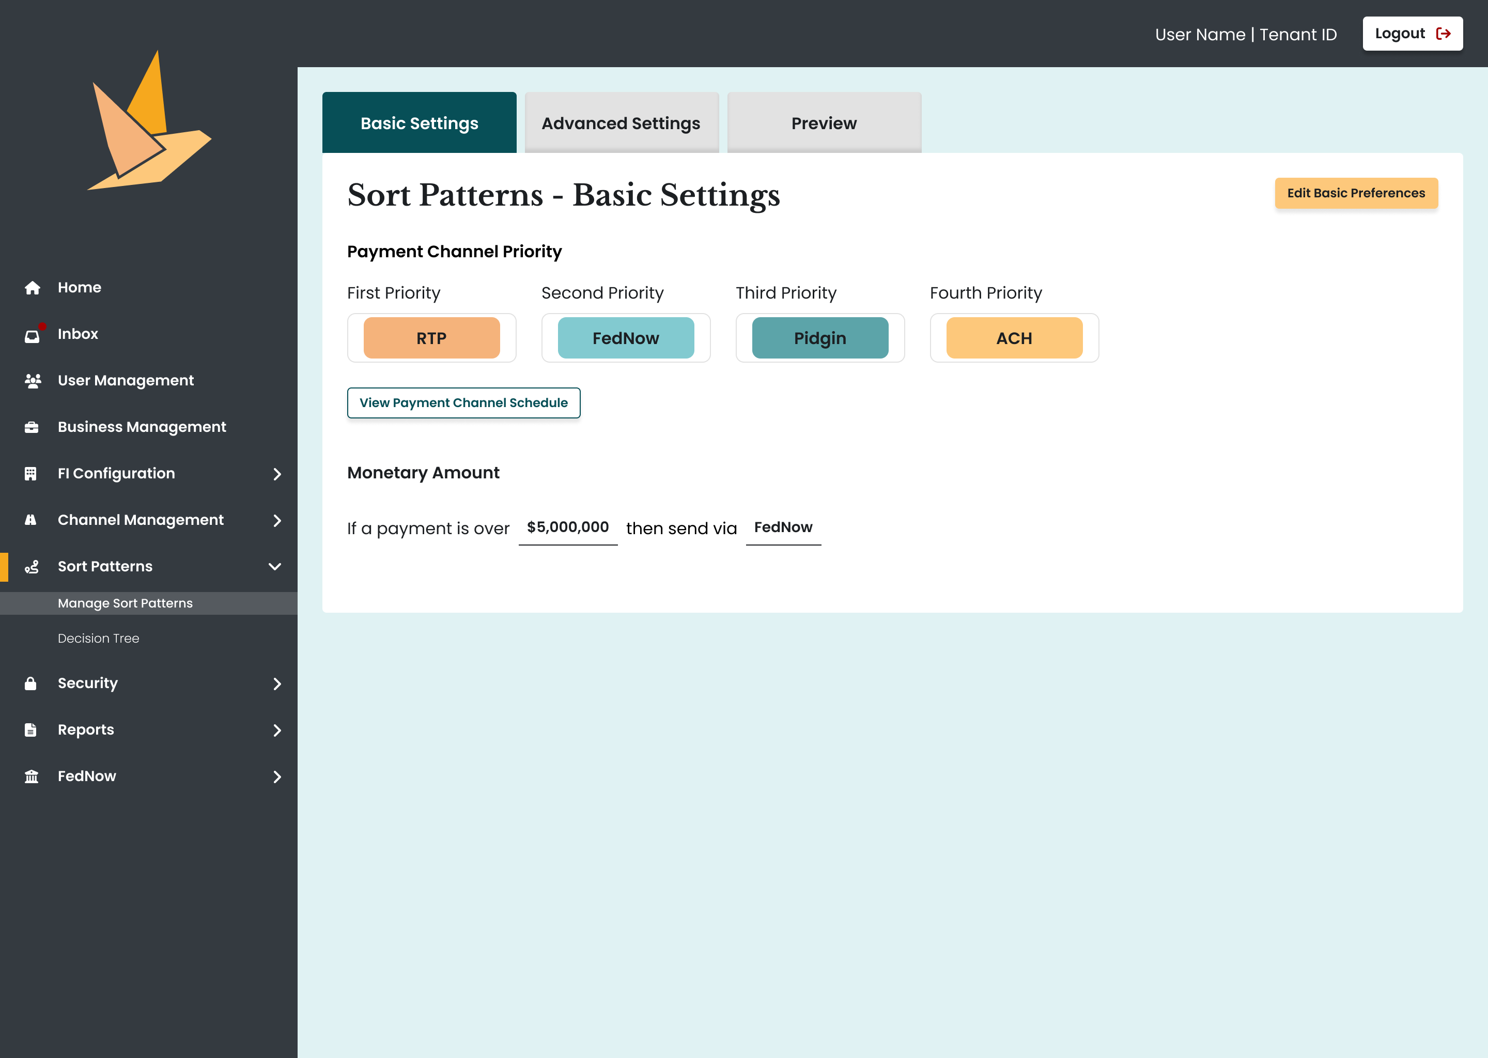Expand the Reports menu chevron
Image resolution: width=1488 pixels, height=1058 pixels.
[277, 730]
